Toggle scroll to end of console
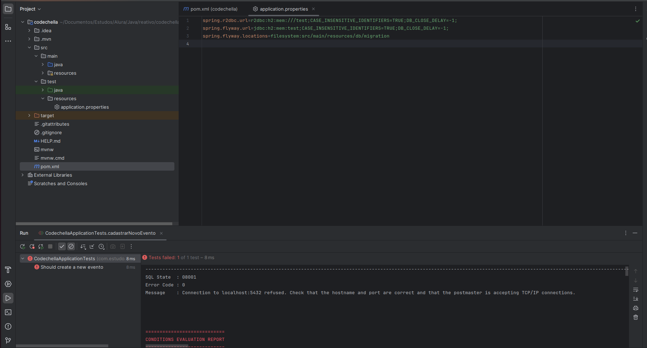This screenshot has height=348, width=647. point(636,299)
